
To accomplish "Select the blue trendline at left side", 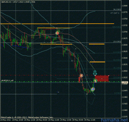I will (x=14, y=46).
